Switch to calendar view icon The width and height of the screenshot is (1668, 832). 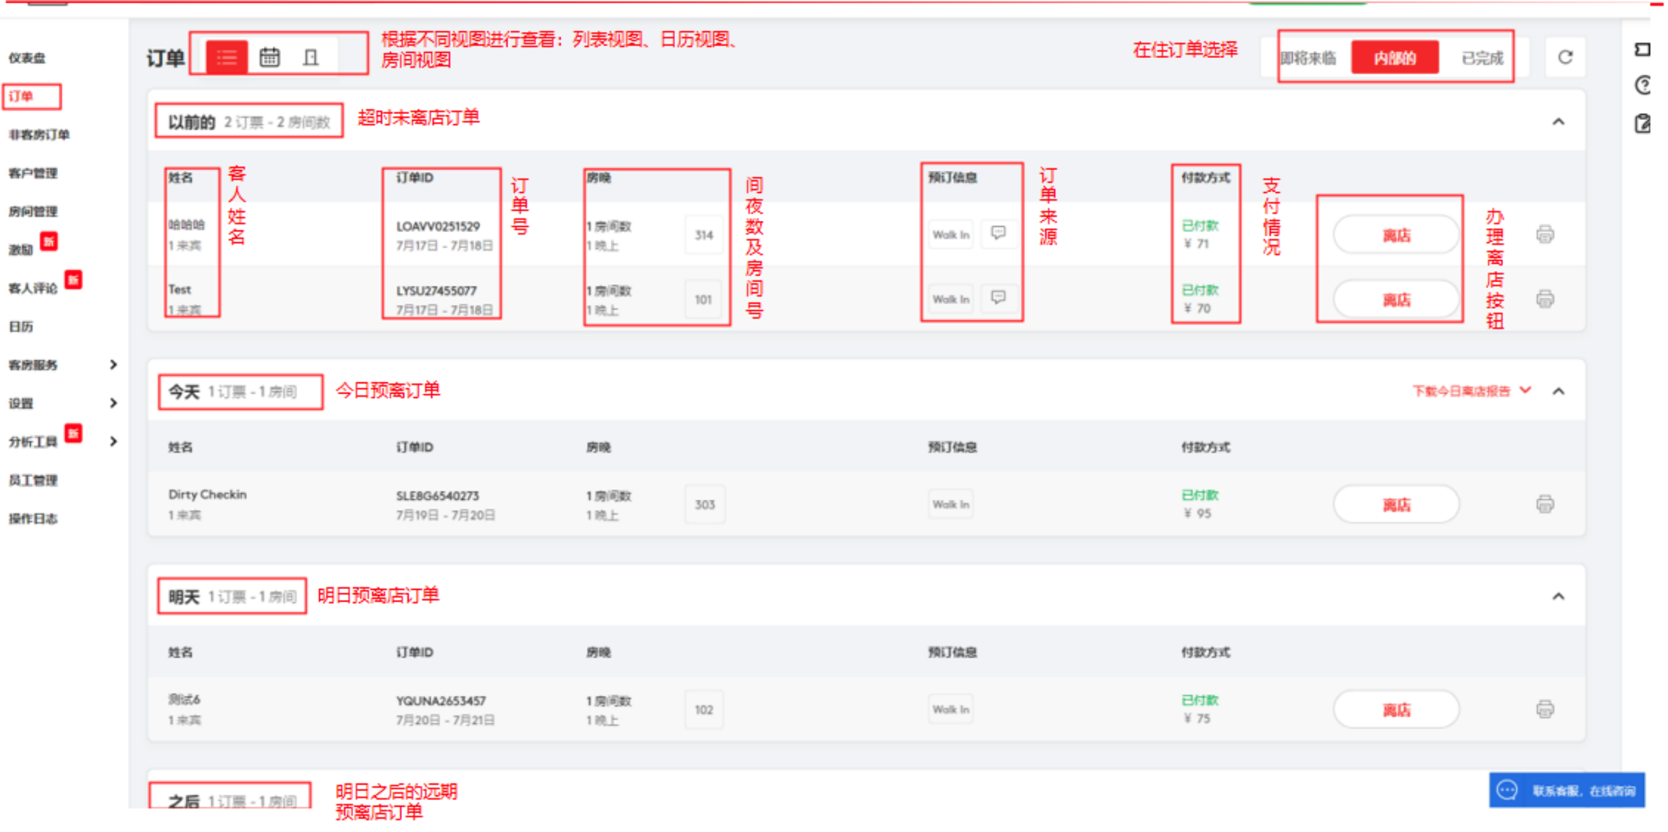coord(269,58)
